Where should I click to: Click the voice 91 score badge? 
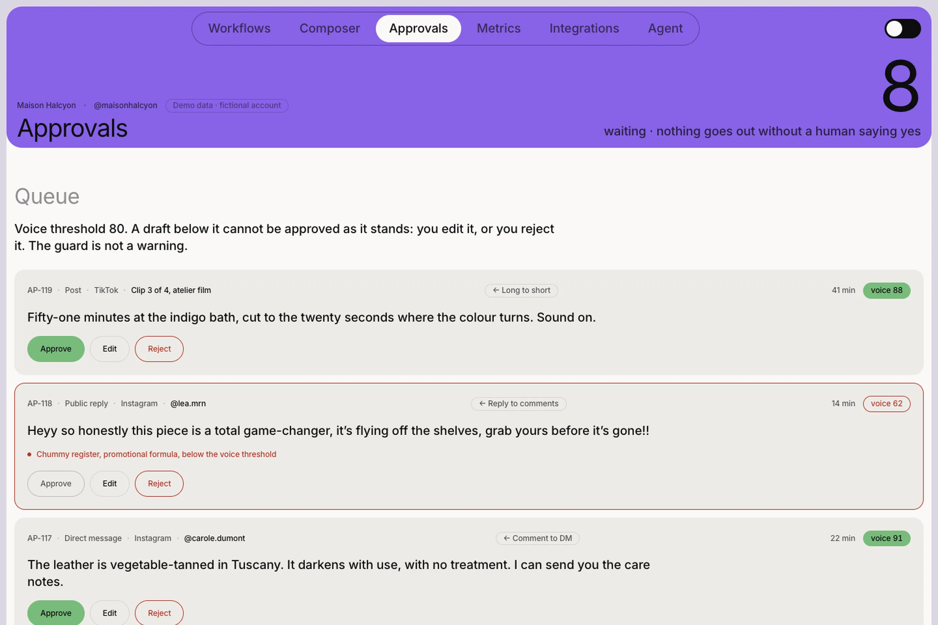tap(887, 538)
